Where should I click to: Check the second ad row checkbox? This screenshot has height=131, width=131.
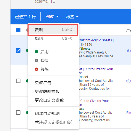[18, 81]
